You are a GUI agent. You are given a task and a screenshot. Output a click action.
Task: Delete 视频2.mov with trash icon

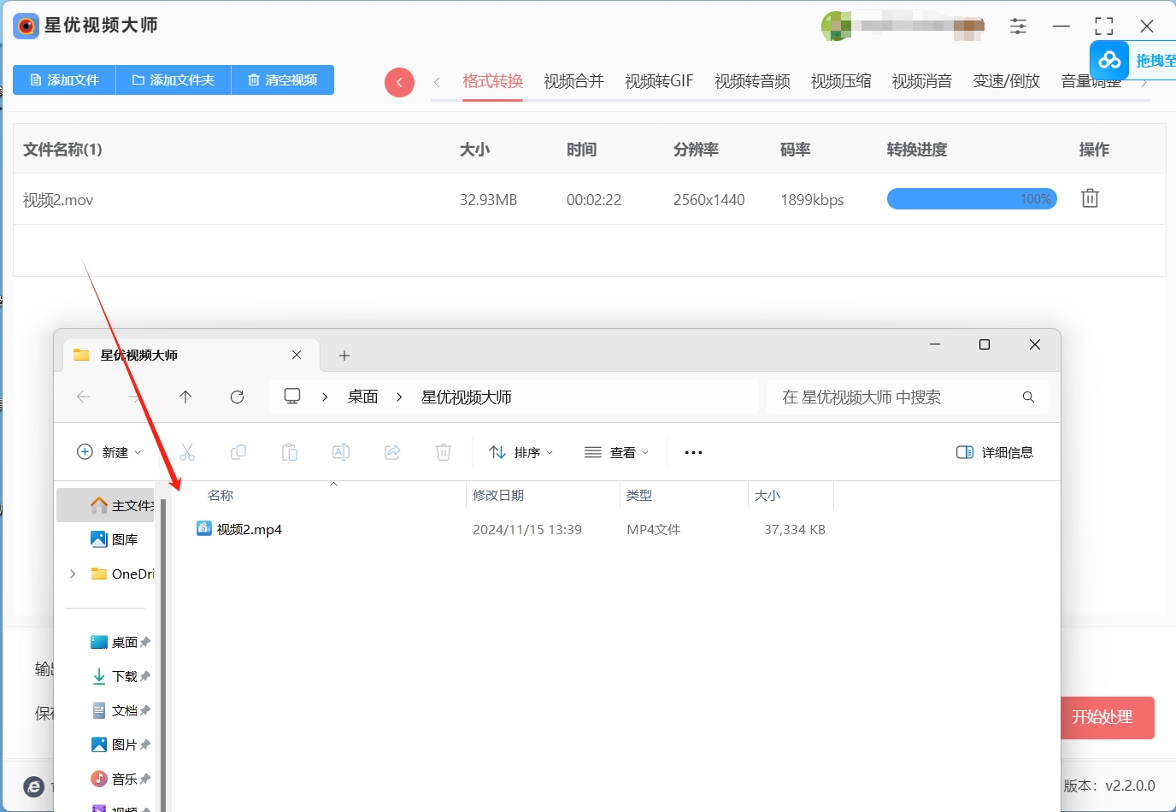pos(1090,198)
